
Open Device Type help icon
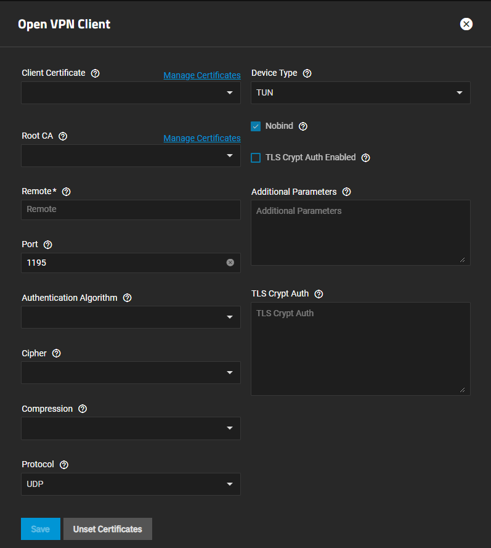tap(307, 73)
